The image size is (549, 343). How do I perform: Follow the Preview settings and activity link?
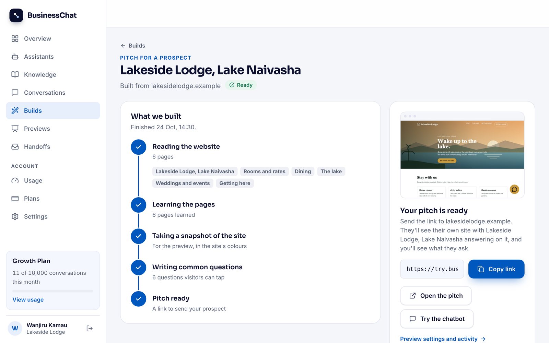[x=443, y=339]
